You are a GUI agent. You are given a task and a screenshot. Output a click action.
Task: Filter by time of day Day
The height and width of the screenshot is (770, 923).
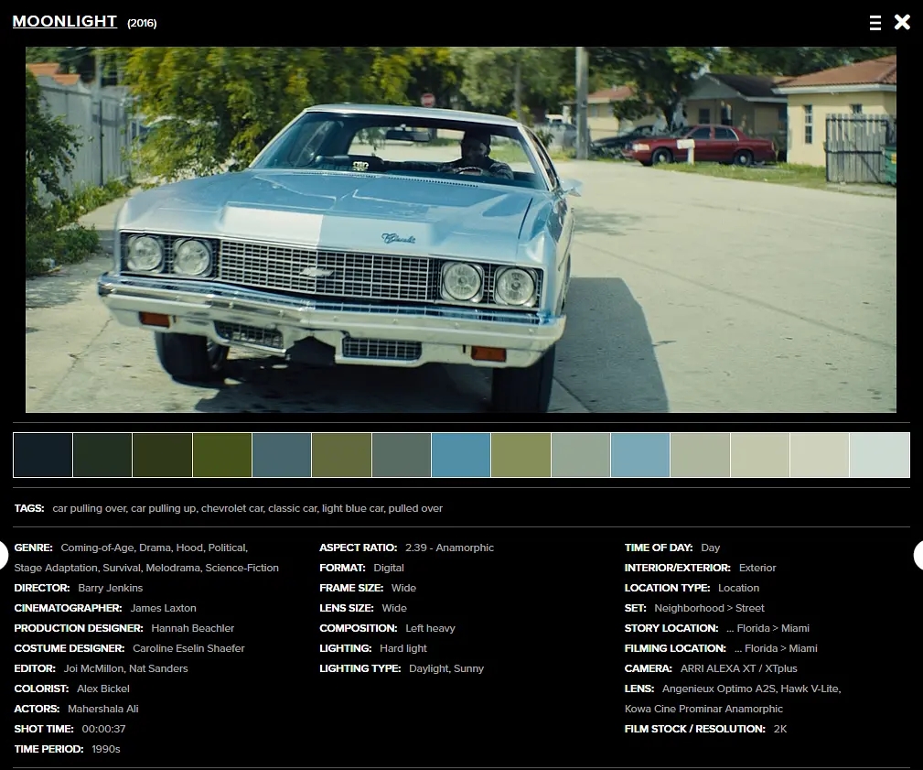[x=711, y=548]
